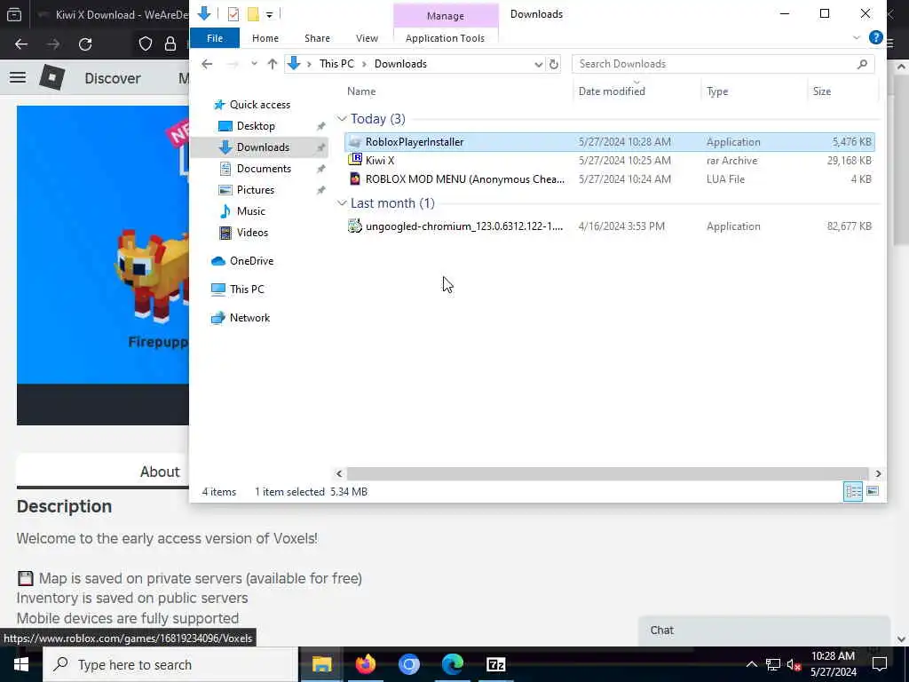Open Firefox from the taskbar
The width and height of the screenshot is (909, 682).
365,664
